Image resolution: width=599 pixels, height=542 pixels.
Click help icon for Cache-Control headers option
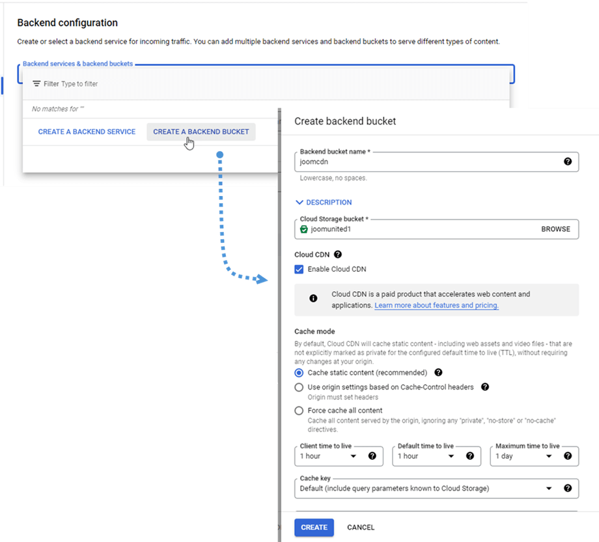coord(485,387)
